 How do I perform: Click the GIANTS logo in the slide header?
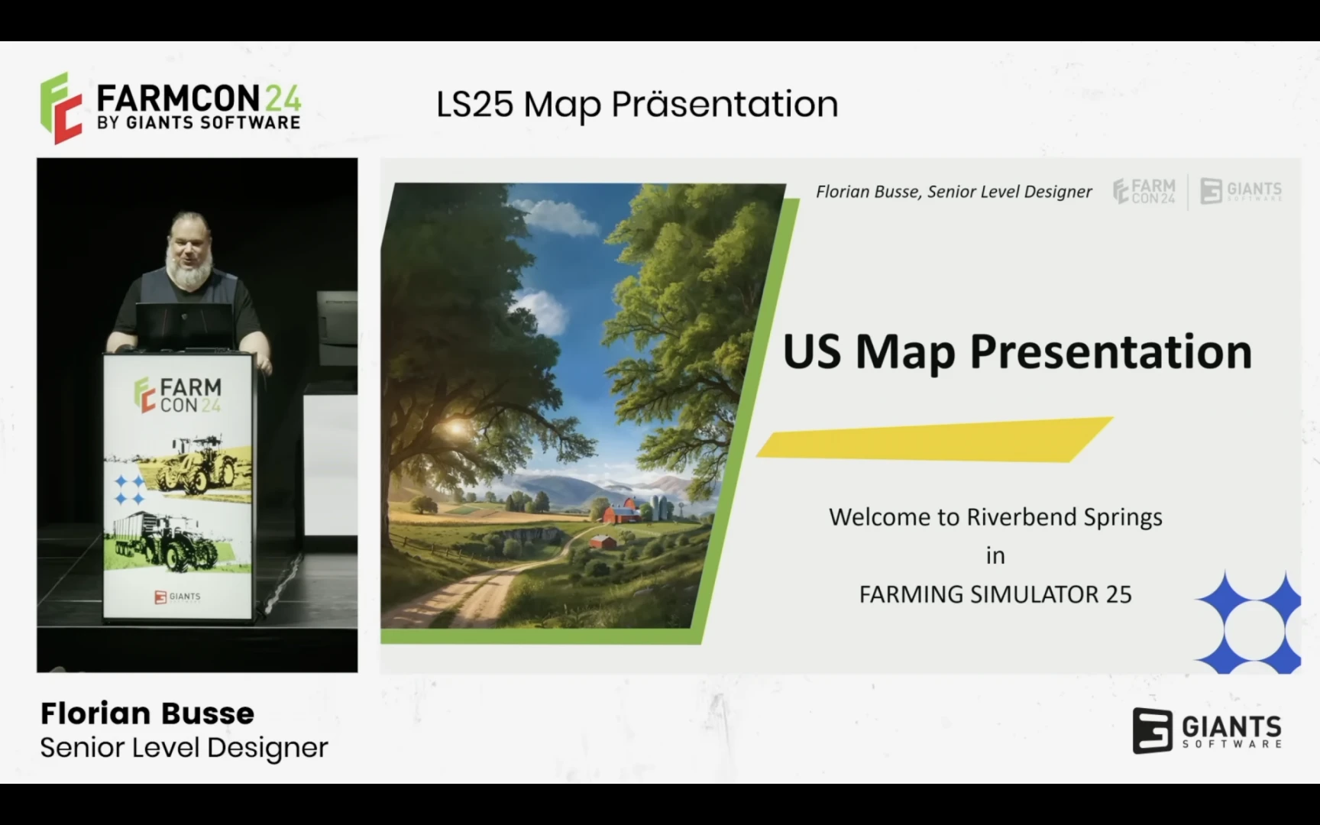click(x=1240, y=191)
